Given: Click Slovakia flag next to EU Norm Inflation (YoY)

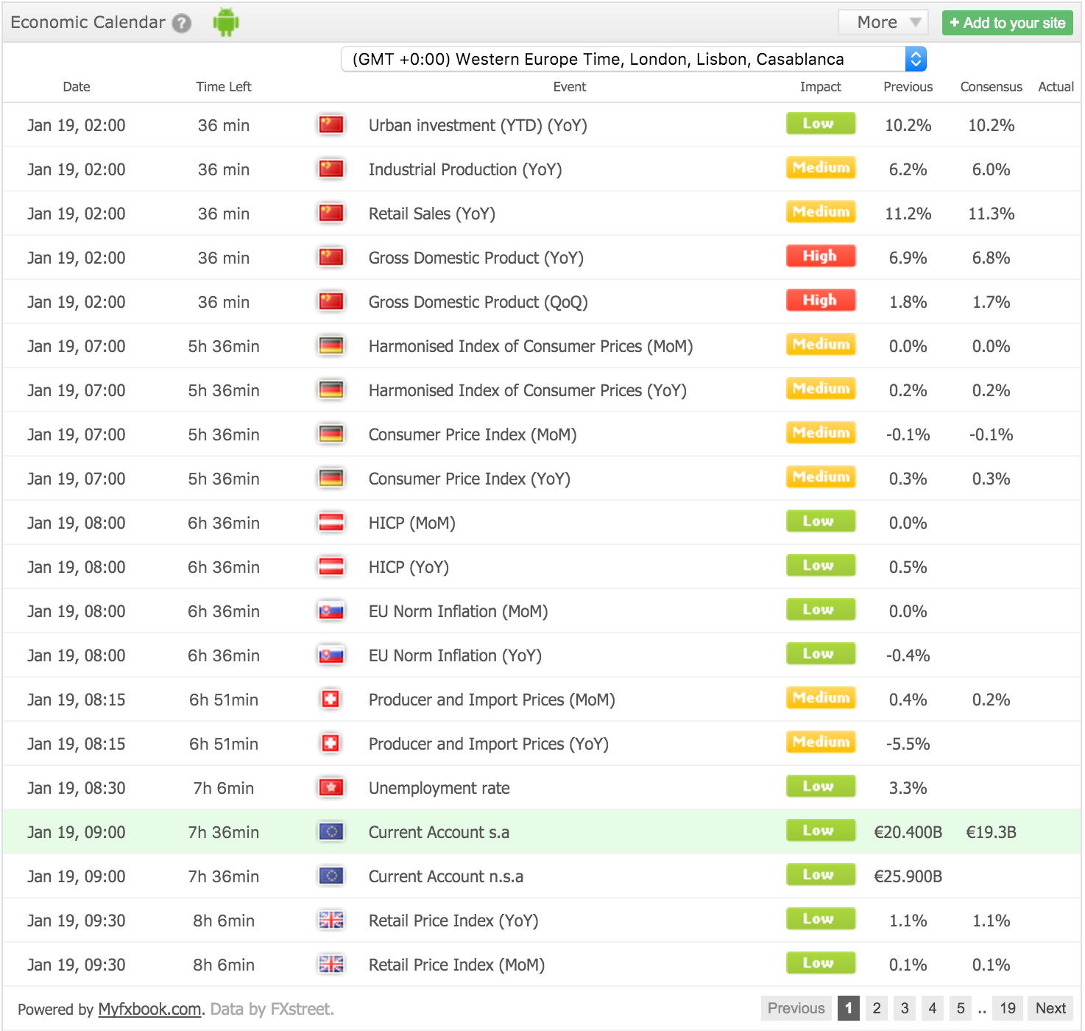Looking at the screenshot, I should tap(331, 655).
